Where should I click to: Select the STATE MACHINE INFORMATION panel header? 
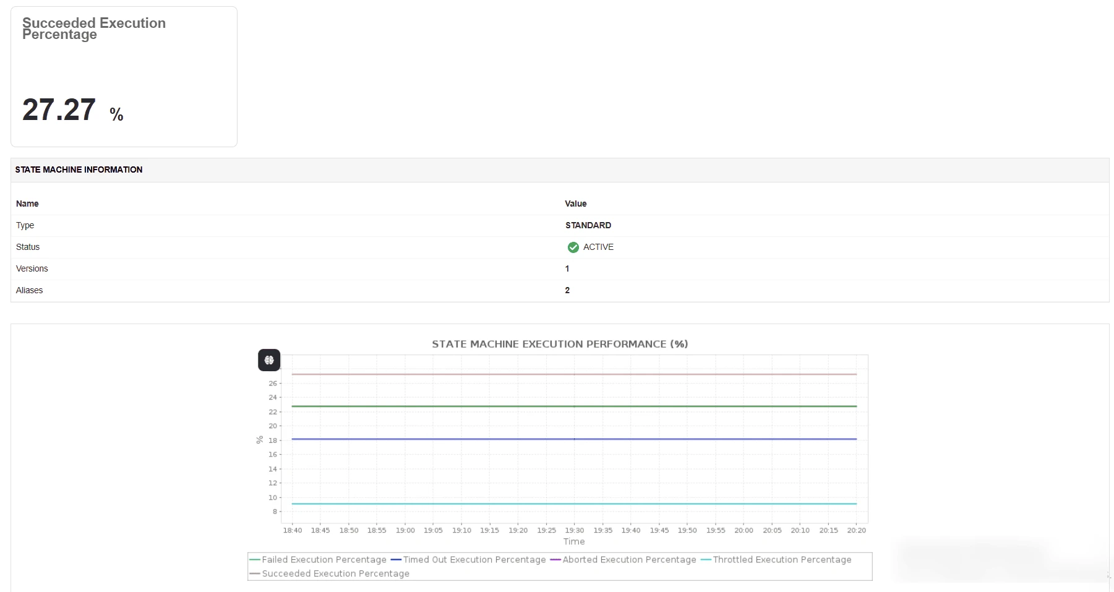[79, 169]
